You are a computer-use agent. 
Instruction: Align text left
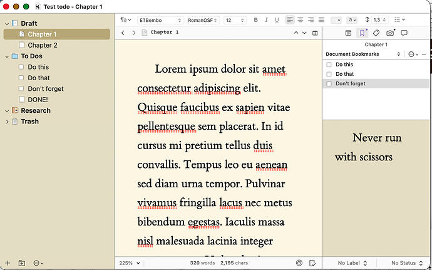[x=289, y=20]
